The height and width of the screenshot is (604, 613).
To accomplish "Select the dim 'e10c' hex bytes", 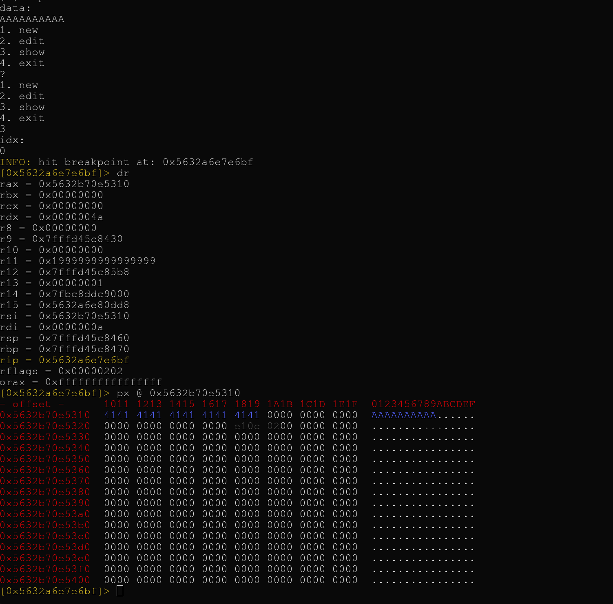I will 247,426.
